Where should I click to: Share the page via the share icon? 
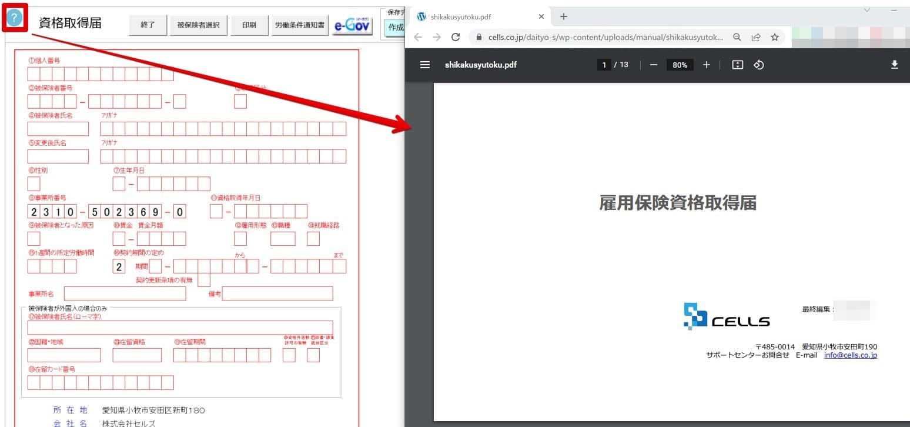(x=756, y=36)
